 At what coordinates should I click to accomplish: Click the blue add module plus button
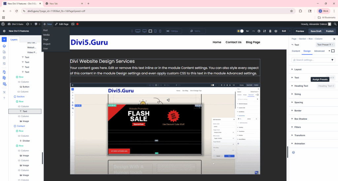[4, 39]
